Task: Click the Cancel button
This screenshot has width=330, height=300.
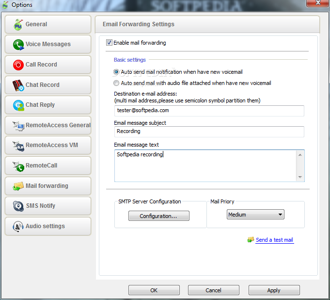Action: point(213,290)
